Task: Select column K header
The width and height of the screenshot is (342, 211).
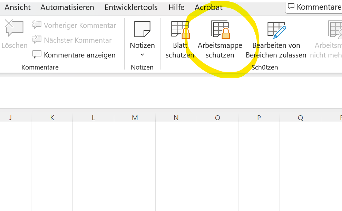Action: 52,118
